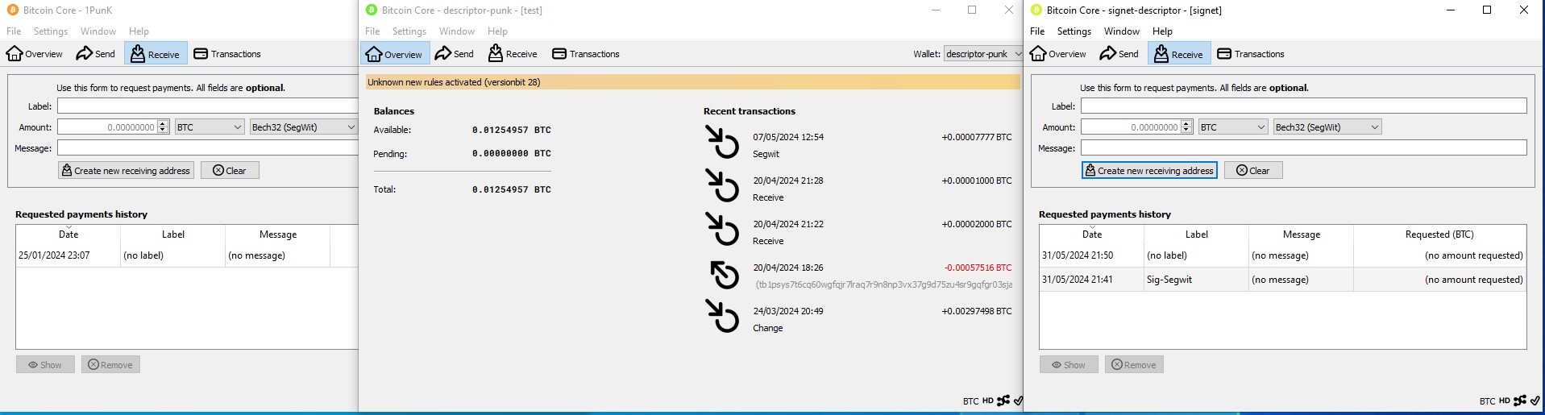Open Send in the signet-descriptor window
Viewport: 1545px width, 415px height.
pyautogui.click(x=1119, y=54)
